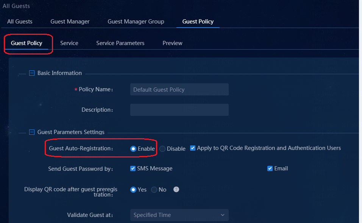Select Enable for Guest Auto-Registration
Screen dimensions: 362x223
click(133, 149)
